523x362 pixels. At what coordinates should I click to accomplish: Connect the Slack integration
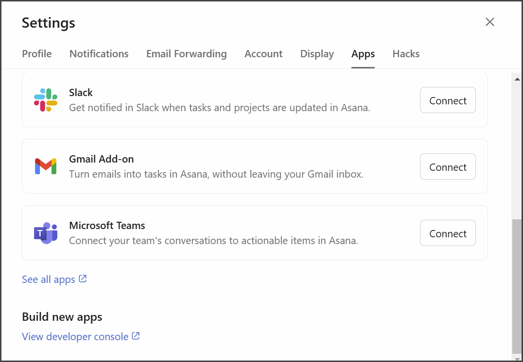click(448, 100)
